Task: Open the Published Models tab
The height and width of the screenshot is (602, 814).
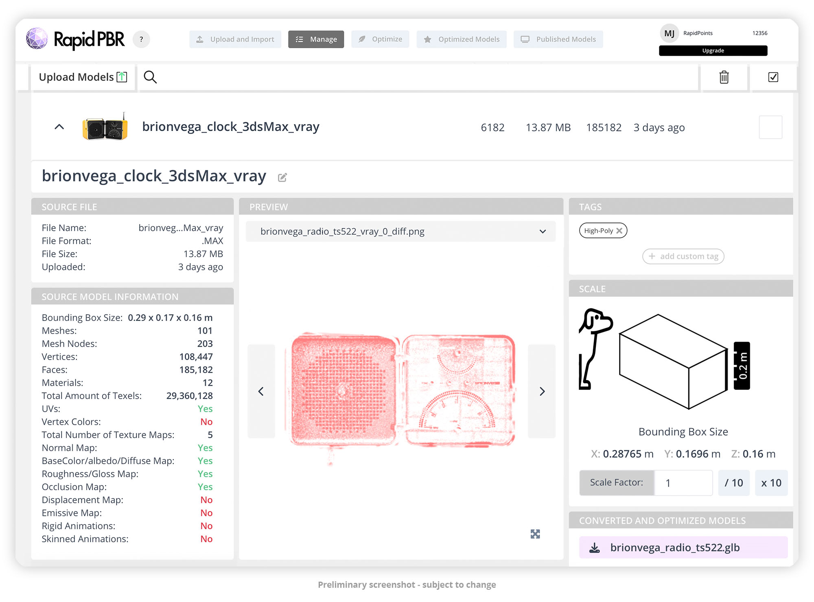Action: tap(558, 39)
